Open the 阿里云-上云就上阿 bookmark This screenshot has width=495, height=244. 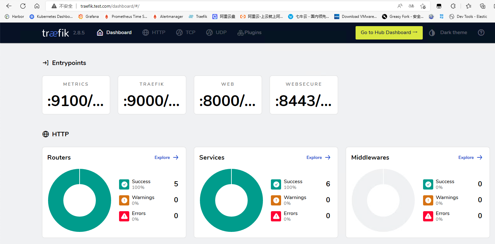pos(262,17)
